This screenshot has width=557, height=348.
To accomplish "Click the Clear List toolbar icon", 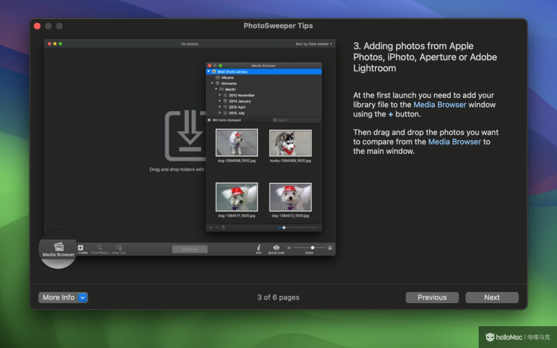I will 118,248.
